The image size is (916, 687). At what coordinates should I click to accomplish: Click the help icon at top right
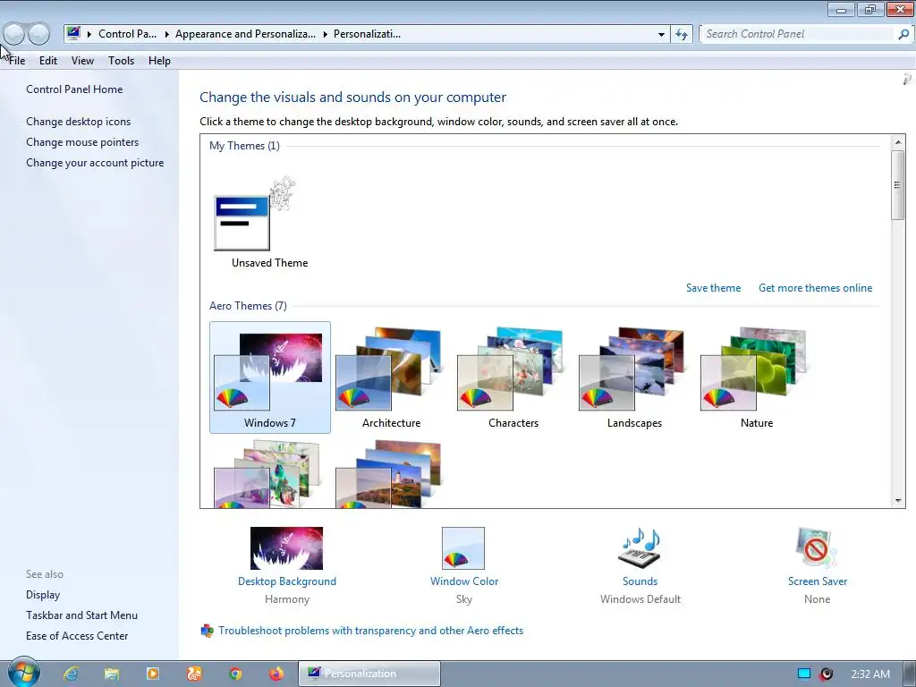[907, 80]
